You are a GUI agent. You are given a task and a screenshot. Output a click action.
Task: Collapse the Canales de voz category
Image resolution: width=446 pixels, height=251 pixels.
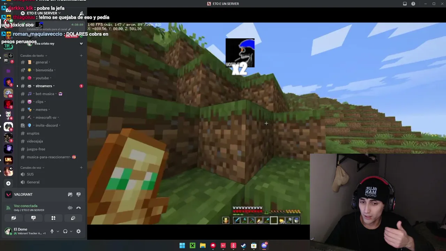[x=32, y=168]
